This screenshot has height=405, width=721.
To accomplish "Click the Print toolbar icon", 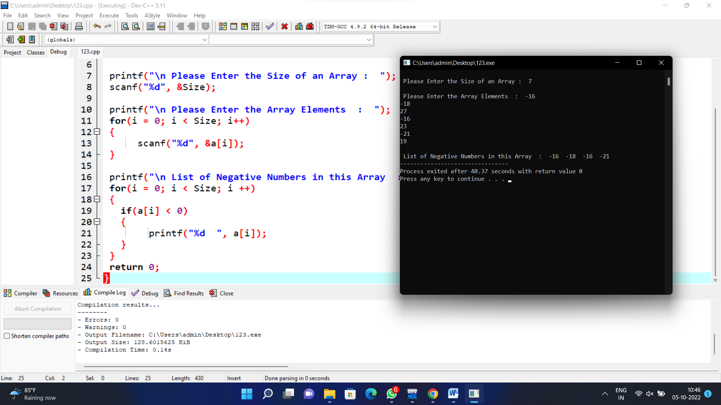I will [x=79, y=27].
